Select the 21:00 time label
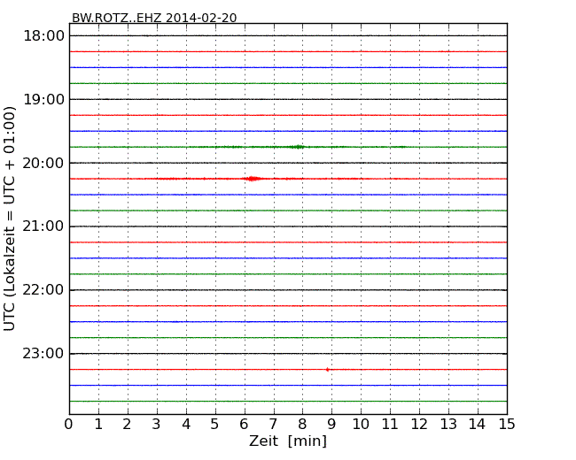Screen dimensions: 576x460 43,226
